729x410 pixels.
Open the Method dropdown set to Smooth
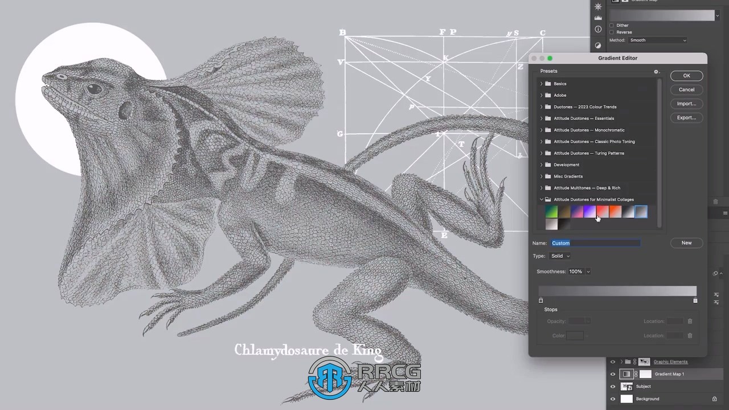(658, 40)
